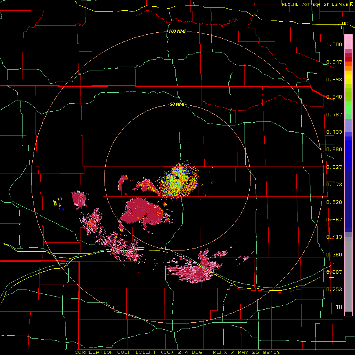Click the 0.627 scale value

[x=334, y=167]
